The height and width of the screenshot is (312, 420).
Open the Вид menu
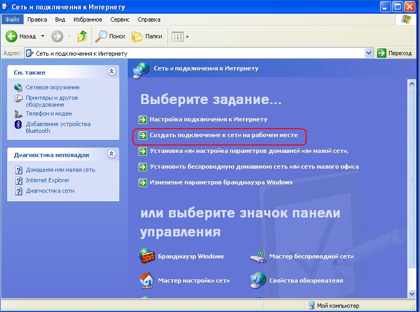[60, 19]
